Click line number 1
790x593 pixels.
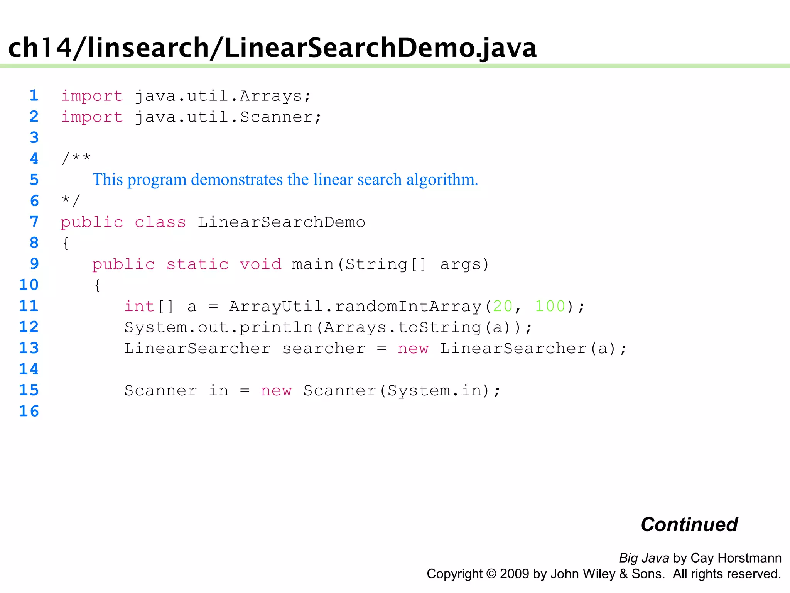coord(34,95)
